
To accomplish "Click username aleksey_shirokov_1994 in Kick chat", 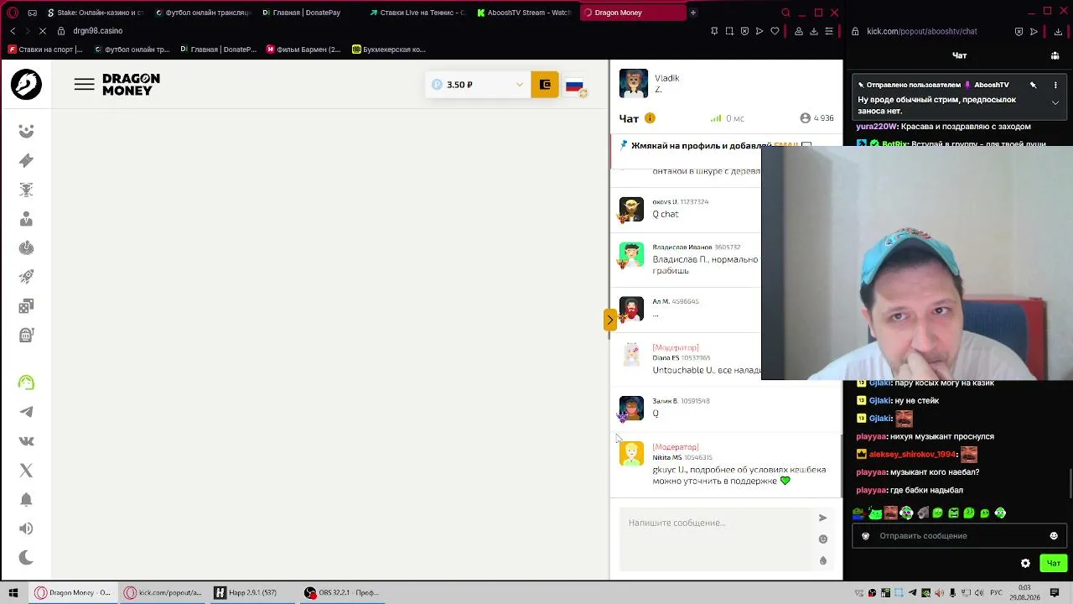I will tap(913, 454).
